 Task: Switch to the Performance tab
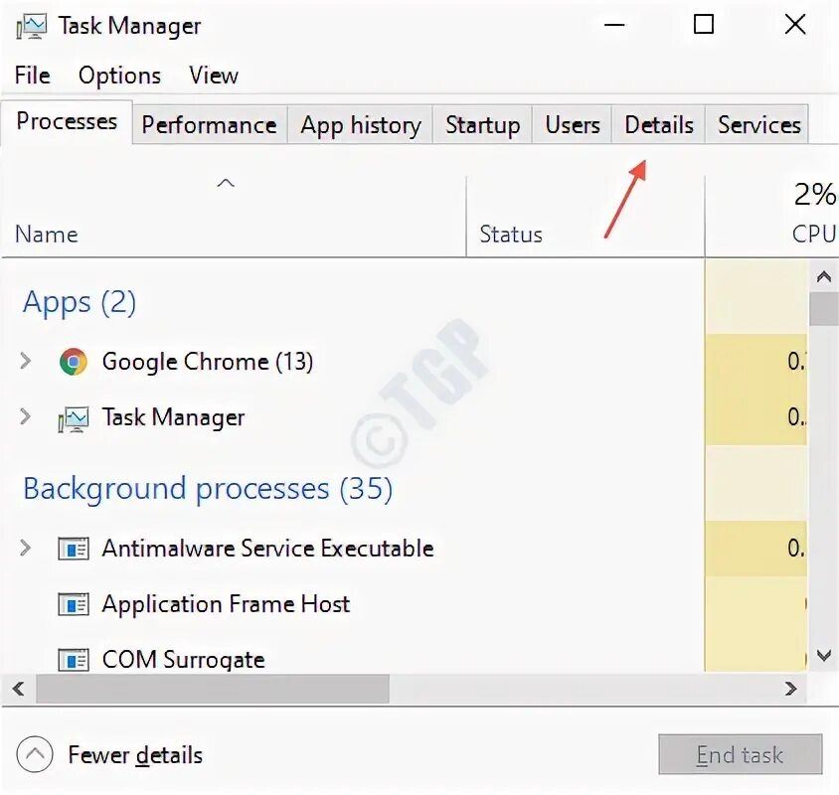click(x=209, y=125)
